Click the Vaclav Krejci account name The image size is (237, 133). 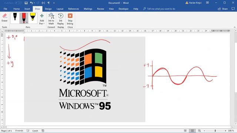(x=195, y=3)
